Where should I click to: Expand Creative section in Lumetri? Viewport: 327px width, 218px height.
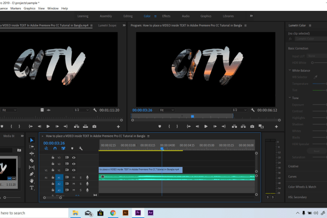[x=293, y=166]
